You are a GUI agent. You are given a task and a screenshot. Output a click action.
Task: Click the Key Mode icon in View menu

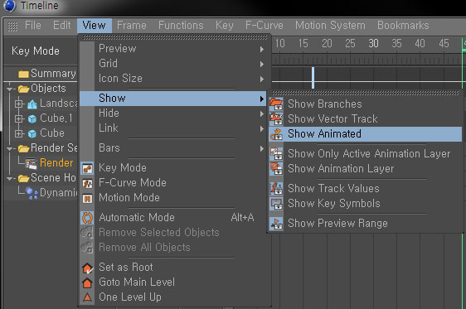click(87, 168)
